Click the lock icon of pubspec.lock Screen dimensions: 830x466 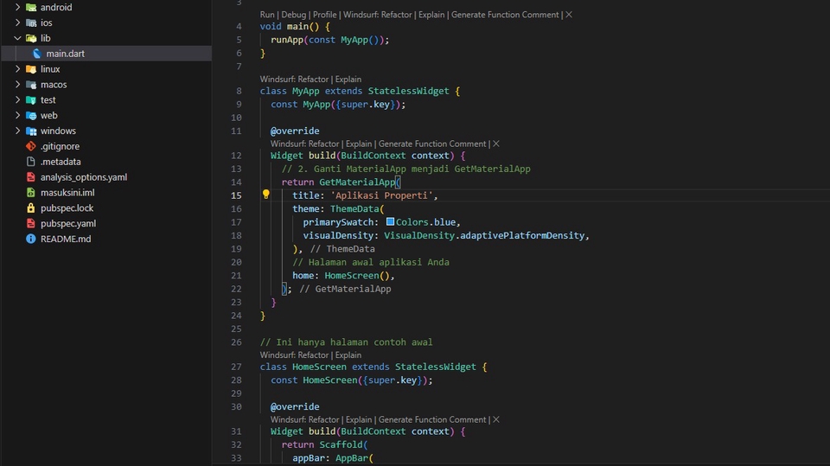click(31, 207)
